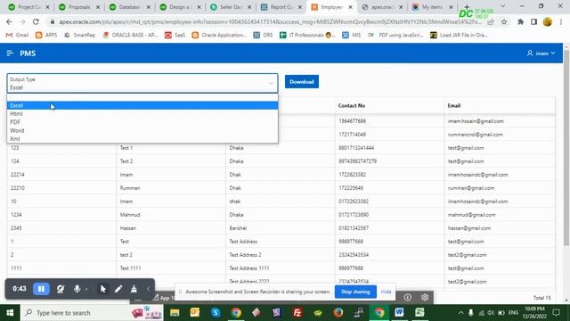This screenshot has width=570, height=321.
Task: Pause the screen recording
Action: [x=41, y=289]
